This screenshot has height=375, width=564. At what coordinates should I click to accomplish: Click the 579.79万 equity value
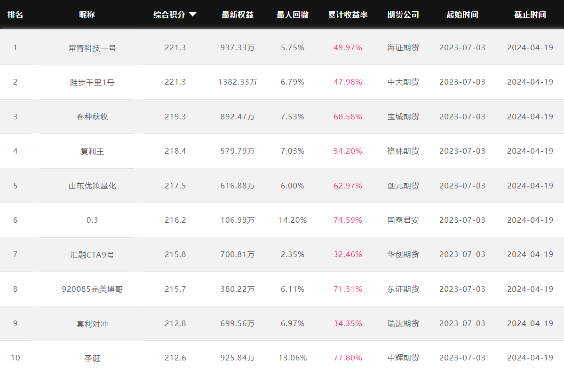[x=238, y=151]
